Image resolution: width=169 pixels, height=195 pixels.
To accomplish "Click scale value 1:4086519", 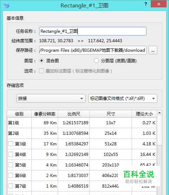I will pos(78,186).
